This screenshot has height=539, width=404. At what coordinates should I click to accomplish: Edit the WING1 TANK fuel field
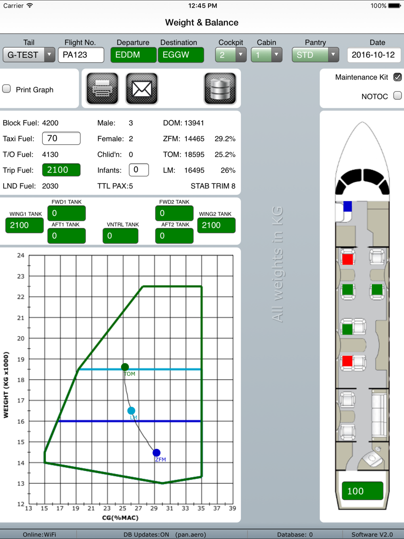pos(24,225)
